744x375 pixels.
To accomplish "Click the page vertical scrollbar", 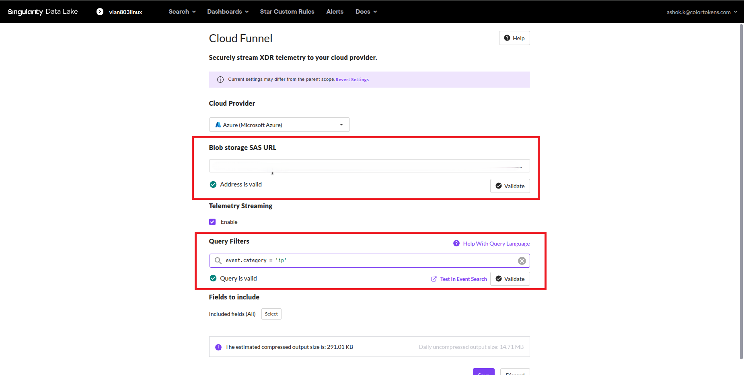I will (x=741, y=191).
